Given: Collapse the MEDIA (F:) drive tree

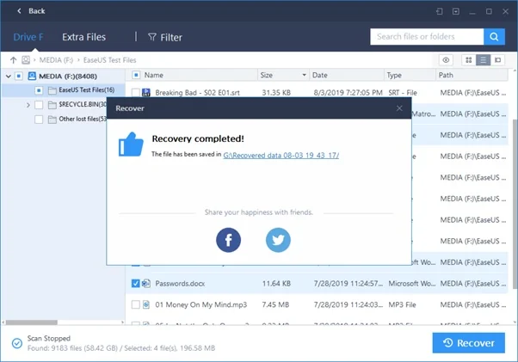Looking at the screenshot, I should (x=8, y=76).
